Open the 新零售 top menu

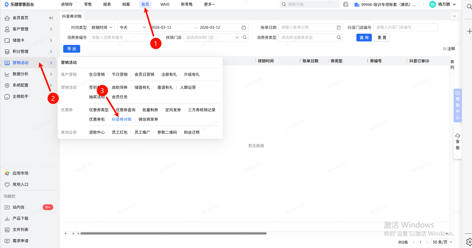point(187,4)
